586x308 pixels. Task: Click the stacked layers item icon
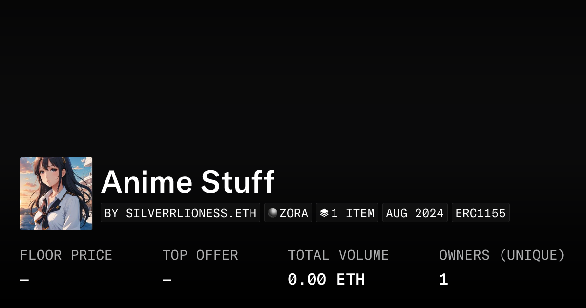(x=324, y=213)
